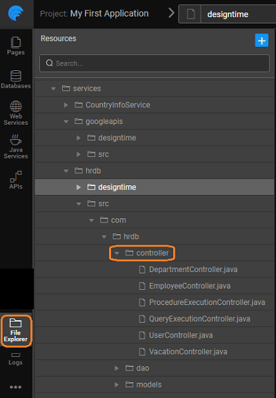Click the WaveMaker logo icon
This screenshot has width=276, height=398.
16,13
